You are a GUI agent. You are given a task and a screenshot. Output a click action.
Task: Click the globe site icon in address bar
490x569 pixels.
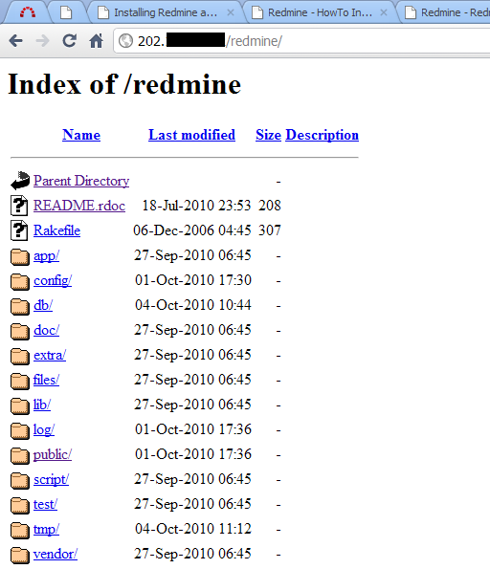point(126,40)
